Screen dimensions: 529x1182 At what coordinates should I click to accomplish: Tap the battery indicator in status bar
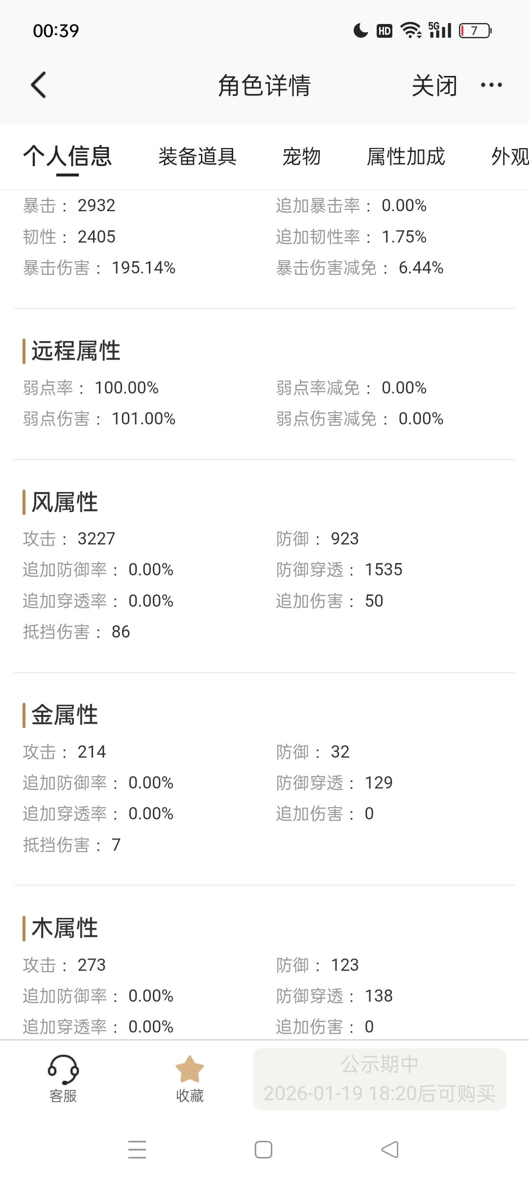(475, 31)
